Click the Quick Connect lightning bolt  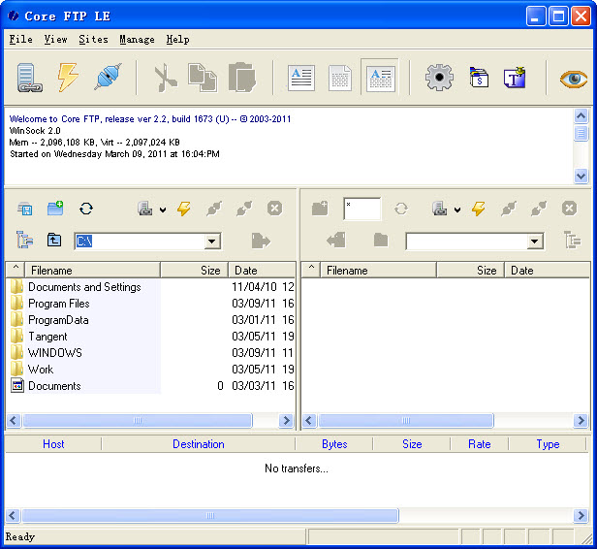coord(67,78)
